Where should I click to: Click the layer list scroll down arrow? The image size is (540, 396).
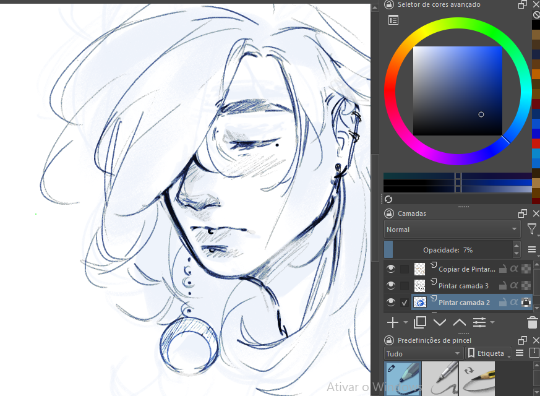point(536,308)
